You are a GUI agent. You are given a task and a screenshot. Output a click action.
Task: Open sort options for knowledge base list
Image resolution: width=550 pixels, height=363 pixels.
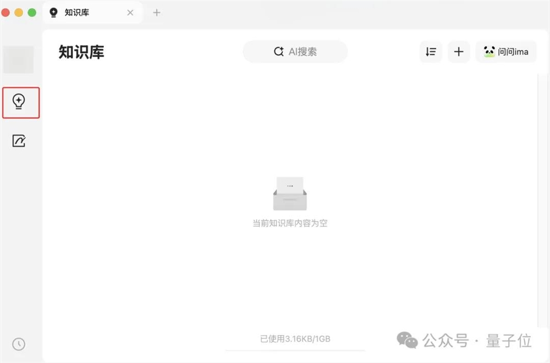click(x=431, y=52)
